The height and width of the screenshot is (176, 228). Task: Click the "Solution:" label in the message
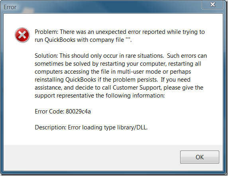46,56
